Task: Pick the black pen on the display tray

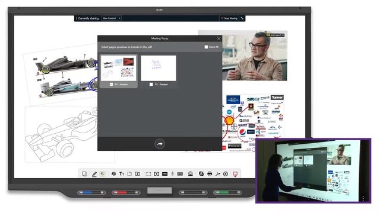Action: point(193,192)
